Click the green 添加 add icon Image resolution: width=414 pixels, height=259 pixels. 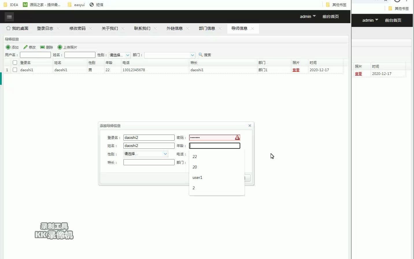pos(8,47)
